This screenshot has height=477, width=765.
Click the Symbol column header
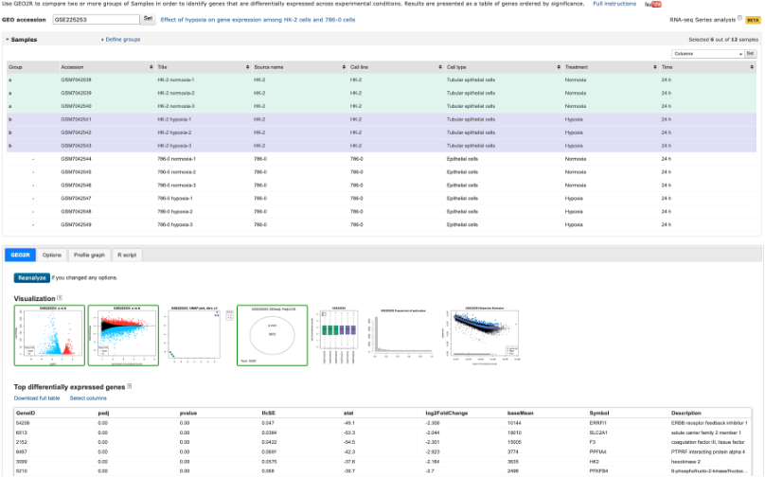point(598,413)
